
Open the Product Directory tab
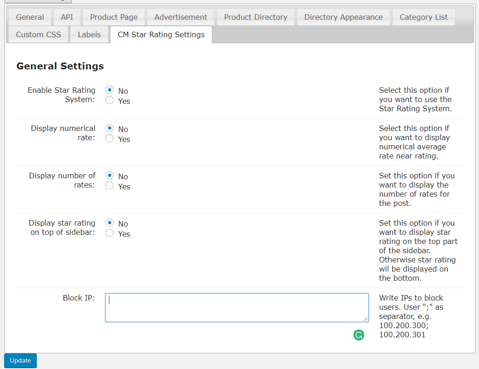(x=256, y=17)
